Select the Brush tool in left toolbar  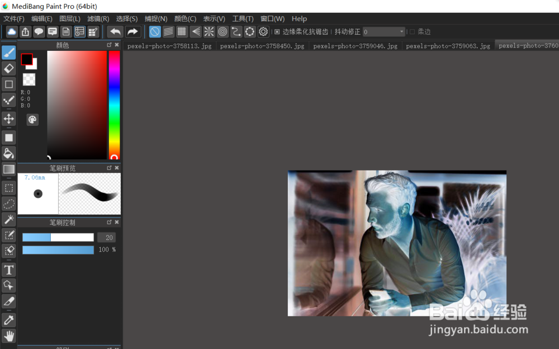click(x=9, y=53)
